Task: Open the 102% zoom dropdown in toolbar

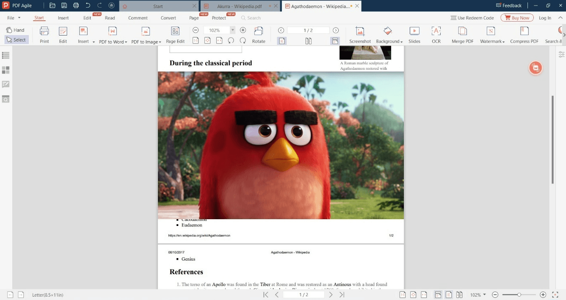Action: tap(232, 30)
